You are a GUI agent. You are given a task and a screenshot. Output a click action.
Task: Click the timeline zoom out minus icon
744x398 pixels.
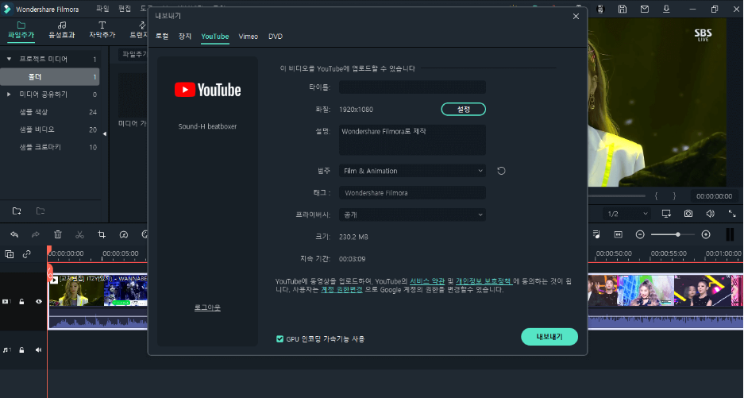(640, 234)
